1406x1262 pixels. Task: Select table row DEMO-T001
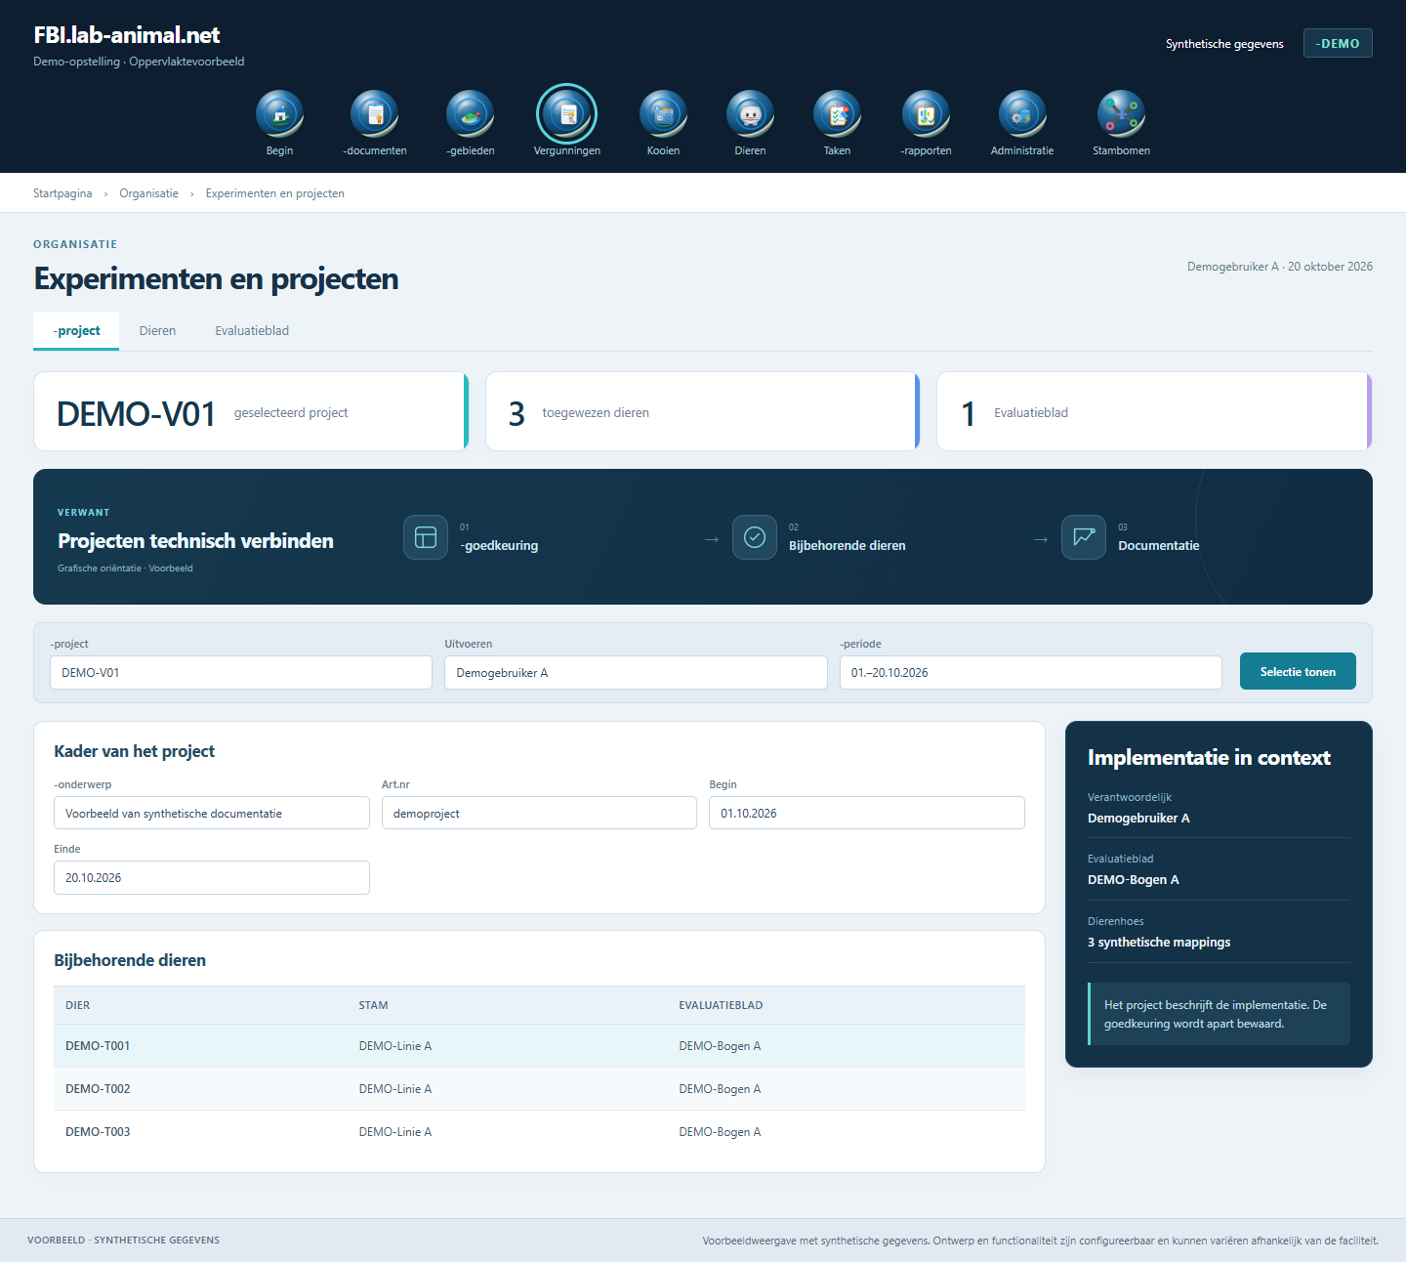pos(539,1046)
